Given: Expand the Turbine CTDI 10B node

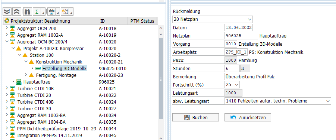Looking at the screenshot, I should pyautogui.click(x=6, y=88).
